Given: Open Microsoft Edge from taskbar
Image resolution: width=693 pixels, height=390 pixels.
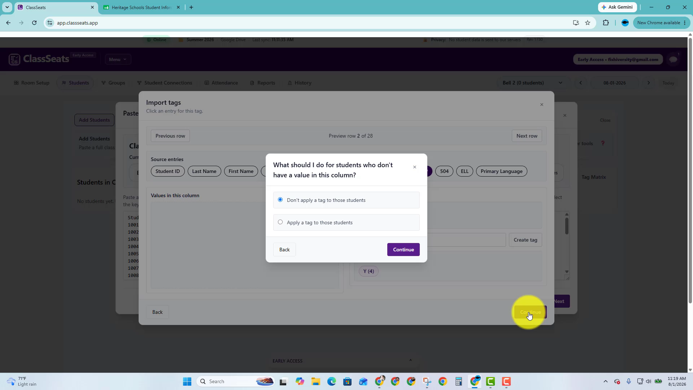Looking at the screenshot, I should click(x=332, y=381).
